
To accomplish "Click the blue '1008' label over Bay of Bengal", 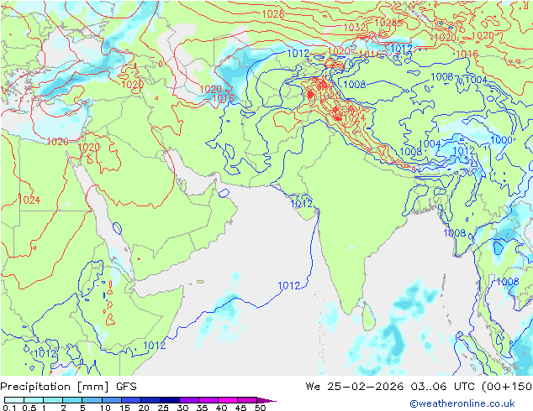I will click(455, 232).
